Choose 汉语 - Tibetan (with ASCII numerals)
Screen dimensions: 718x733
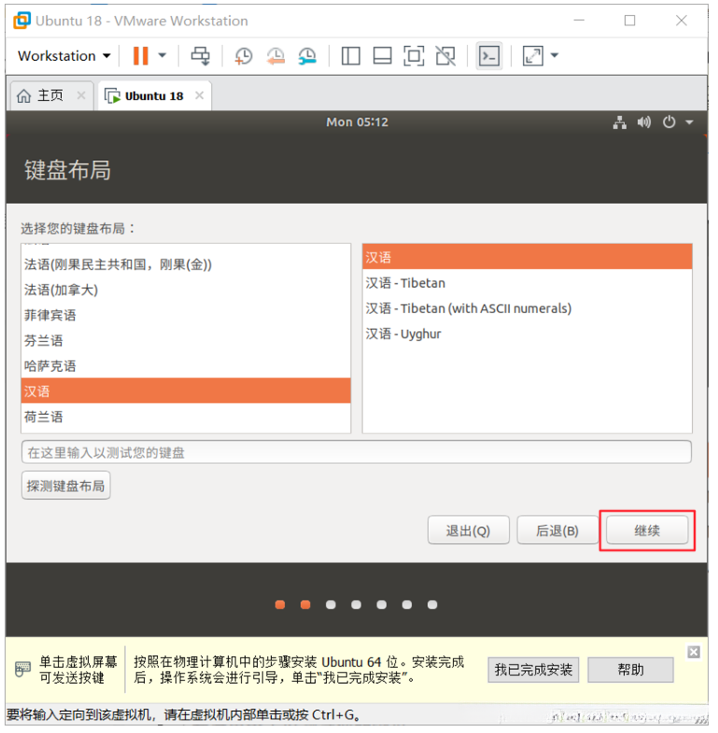(528, 308)
